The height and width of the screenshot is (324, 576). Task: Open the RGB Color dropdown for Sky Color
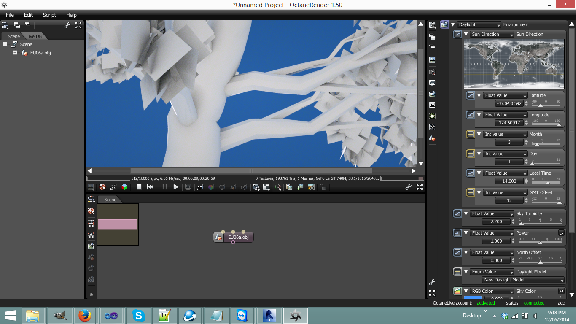pyautogui.click(x=492, y=292)
